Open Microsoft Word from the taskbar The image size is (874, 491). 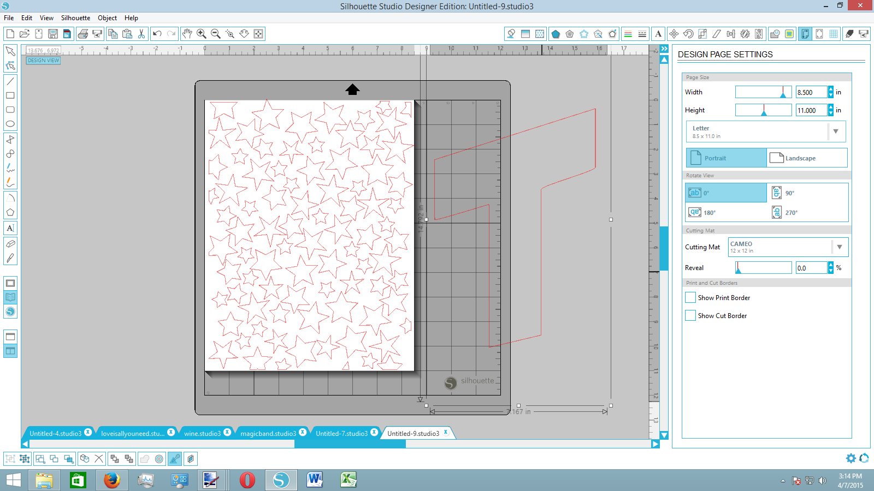[315, 480]
